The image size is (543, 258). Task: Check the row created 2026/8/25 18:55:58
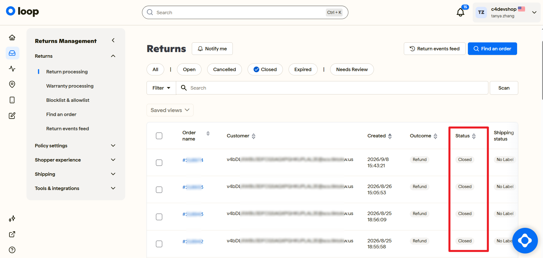point(159,244)
